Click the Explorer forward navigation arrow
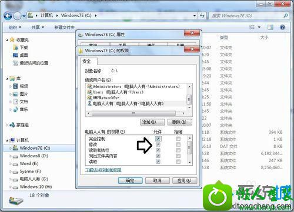 17,16
